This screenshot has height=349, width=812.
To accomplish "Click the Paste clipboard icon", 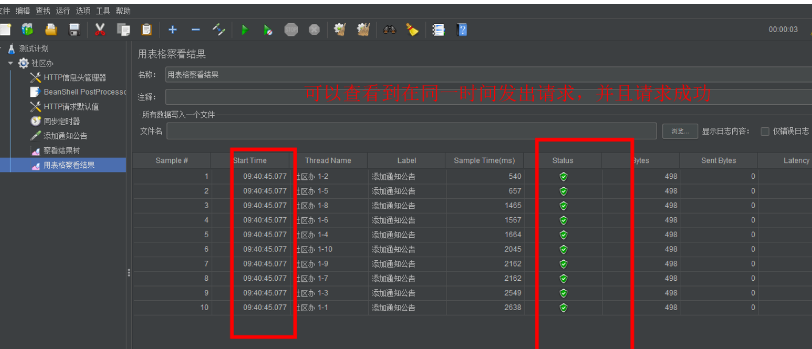I will click(146, 29).
